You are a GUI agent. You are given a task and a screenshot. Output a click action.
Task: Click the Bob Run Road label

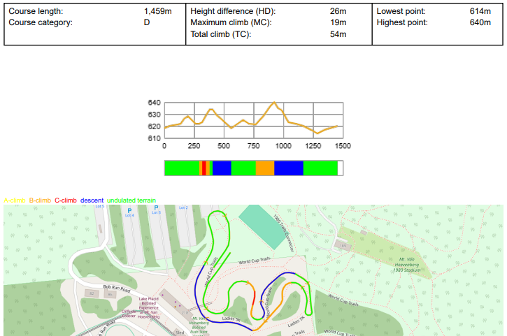[117, 288]
